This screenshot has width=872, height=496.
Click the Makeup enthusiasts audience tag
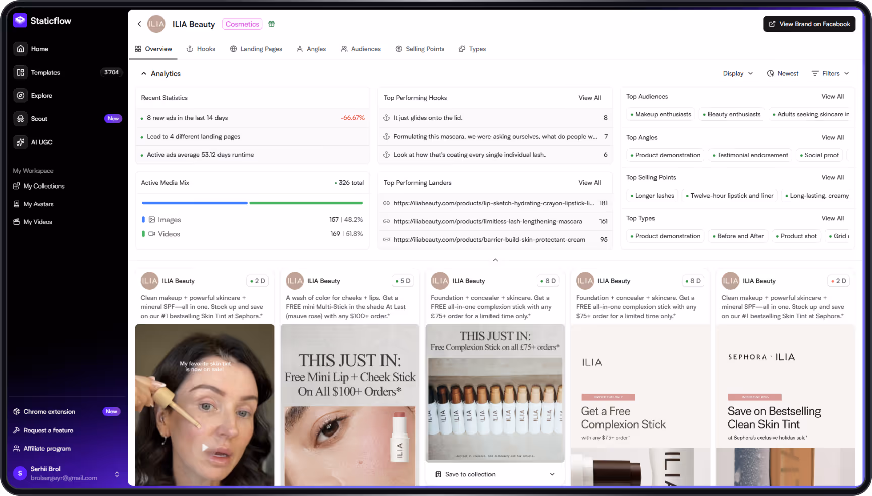[661, 114]
